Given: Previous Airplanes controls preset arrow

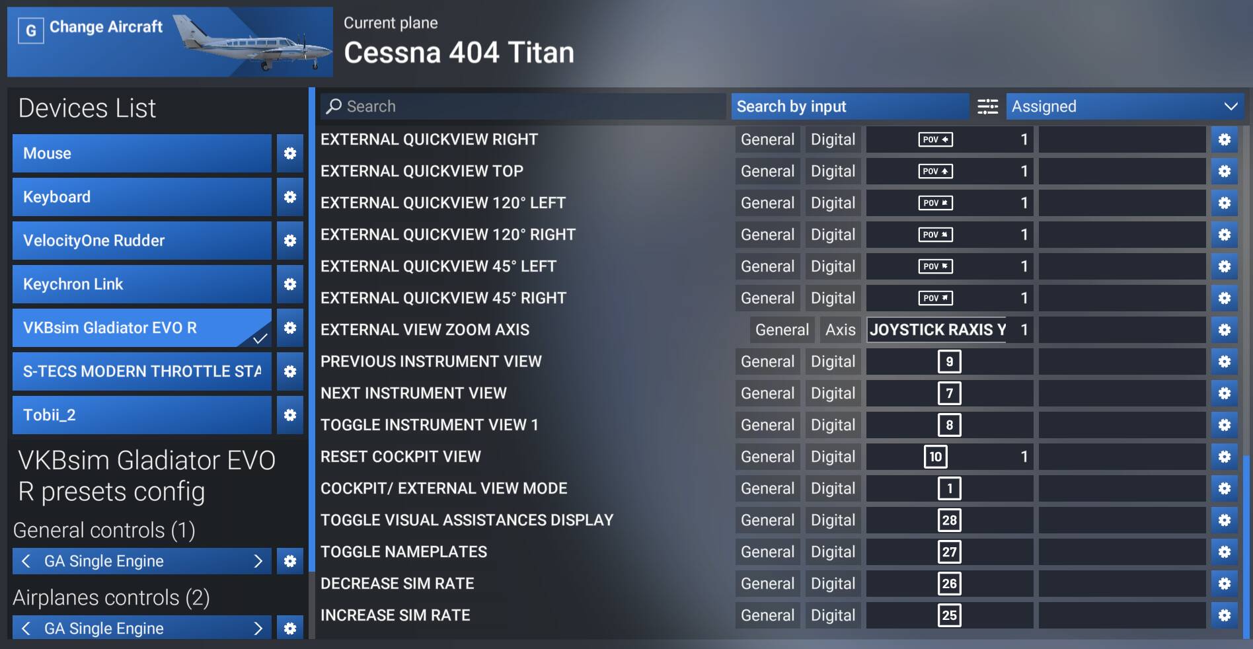Looking at the screenshot, I should (x=26, y=628).
